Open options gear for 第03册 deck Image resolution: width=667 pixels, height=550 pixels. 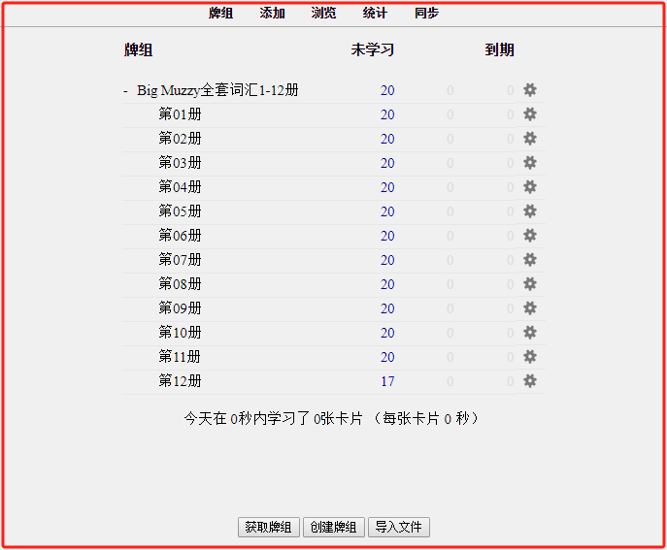529,162
